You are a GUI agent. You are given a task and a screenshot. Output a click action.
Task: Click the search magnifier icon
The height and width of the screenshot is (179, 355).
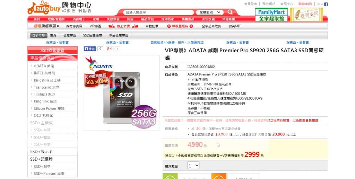click(230, 12)
